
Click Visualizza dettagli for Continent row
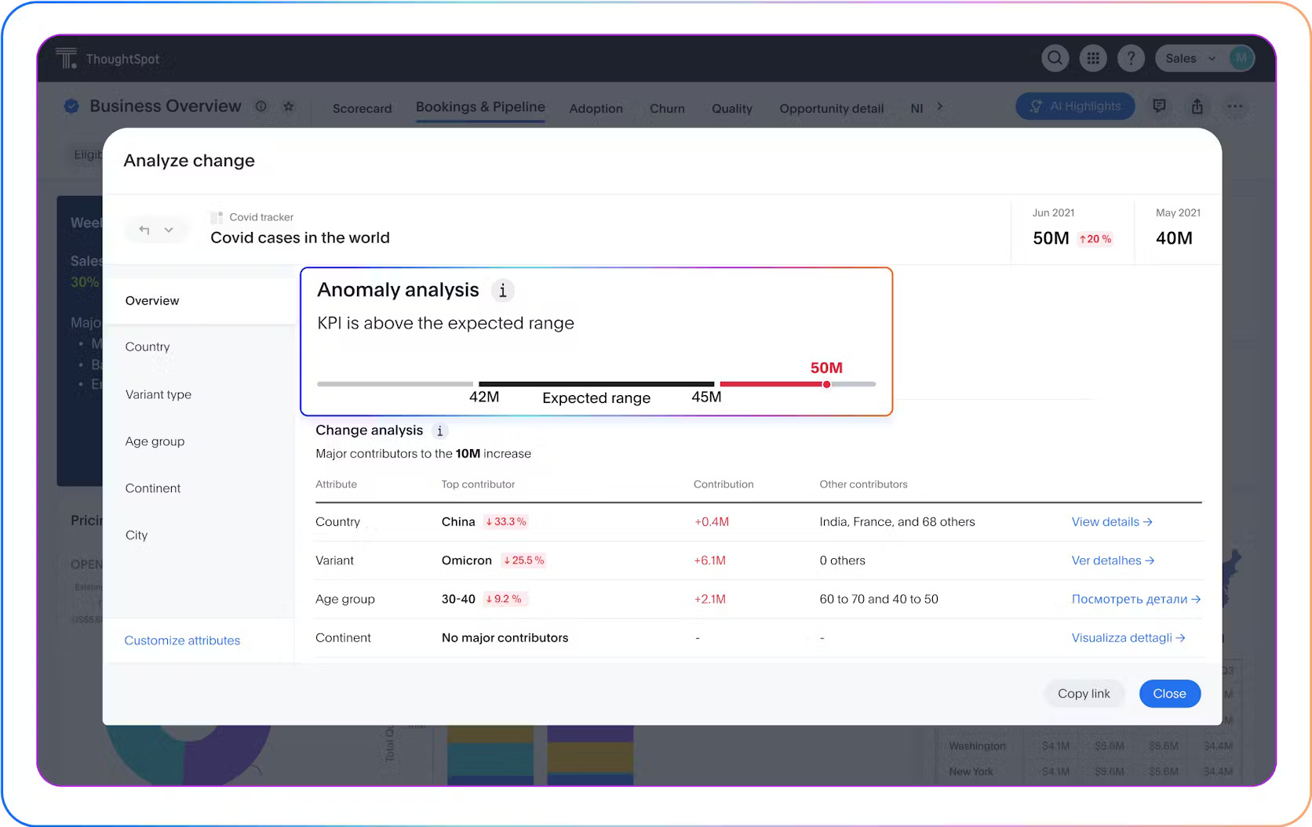(1128, 638)
